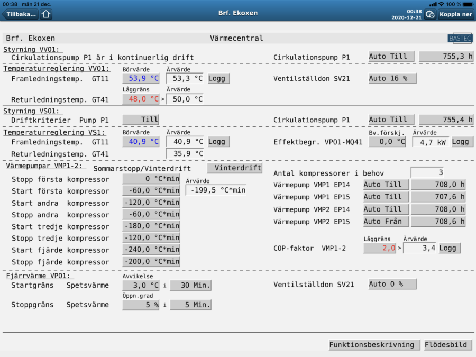Edit COP-faktor låggräns 2,0

coord(379,248)
